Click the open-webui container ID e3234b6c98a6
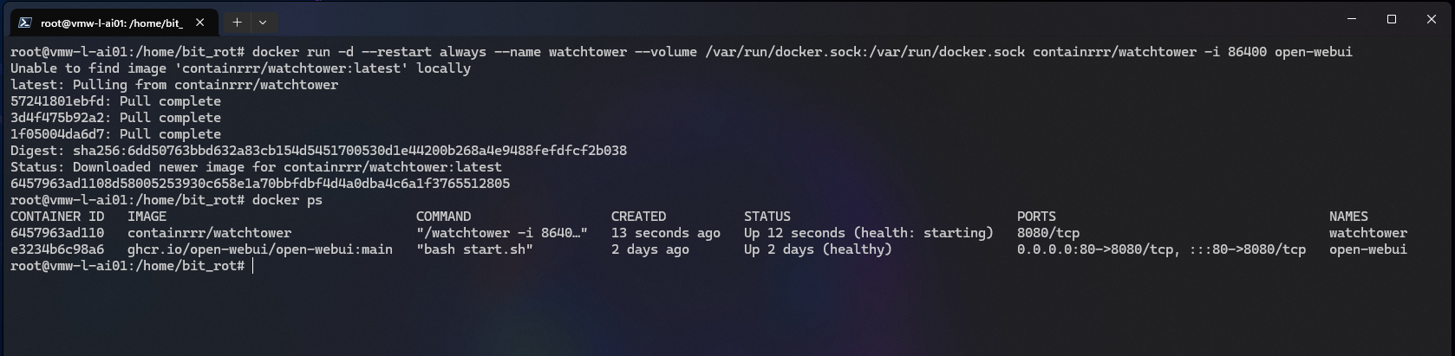 click(57, 249)
